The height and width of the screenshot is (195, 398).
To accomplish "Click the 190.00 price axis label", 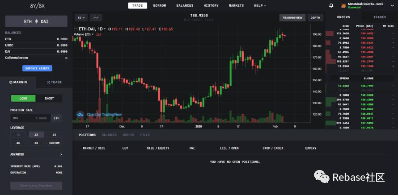I will [x=316, y=34].
